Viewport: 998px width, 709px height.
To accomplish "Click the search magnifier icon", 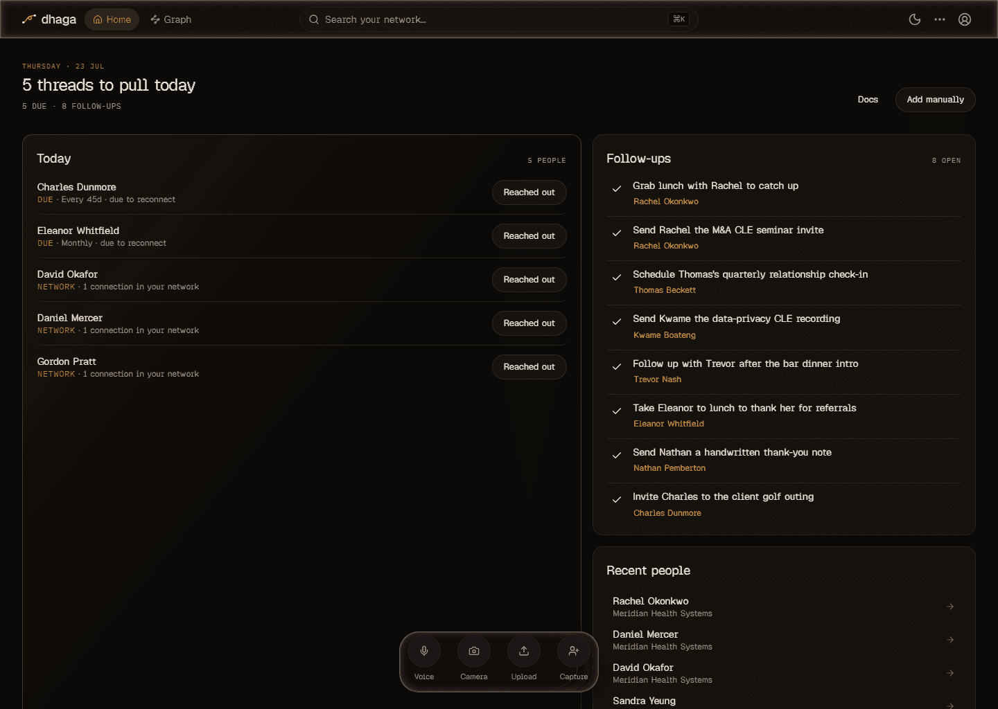I will tap(314, 19).
